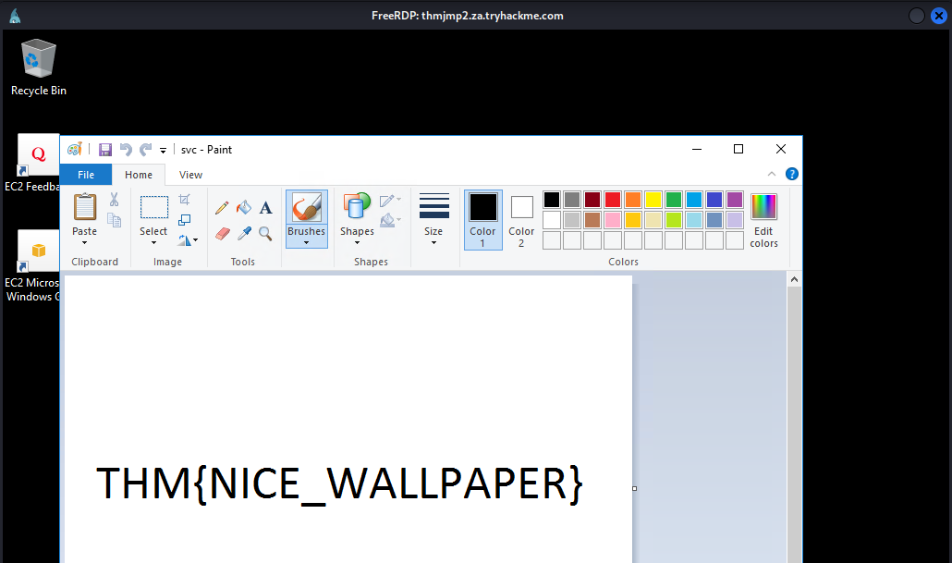The height and width of the screenshot is (563, 952).
Task: Activate the Color picker eyedropper
Action: pyautogui.click(x=244, y=234)
